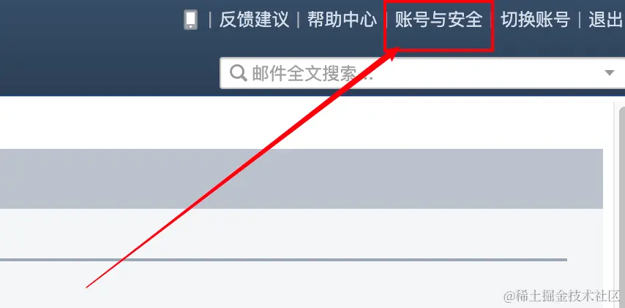Click the thin horizontal divider line

[283, 260]
